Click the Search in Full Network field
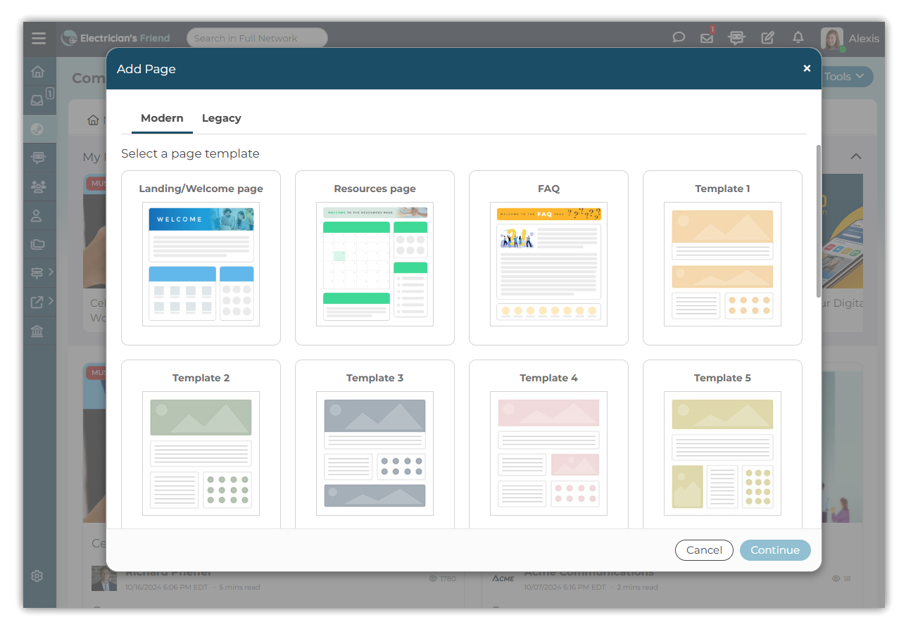Screen dimensions: 906x629 257,38
